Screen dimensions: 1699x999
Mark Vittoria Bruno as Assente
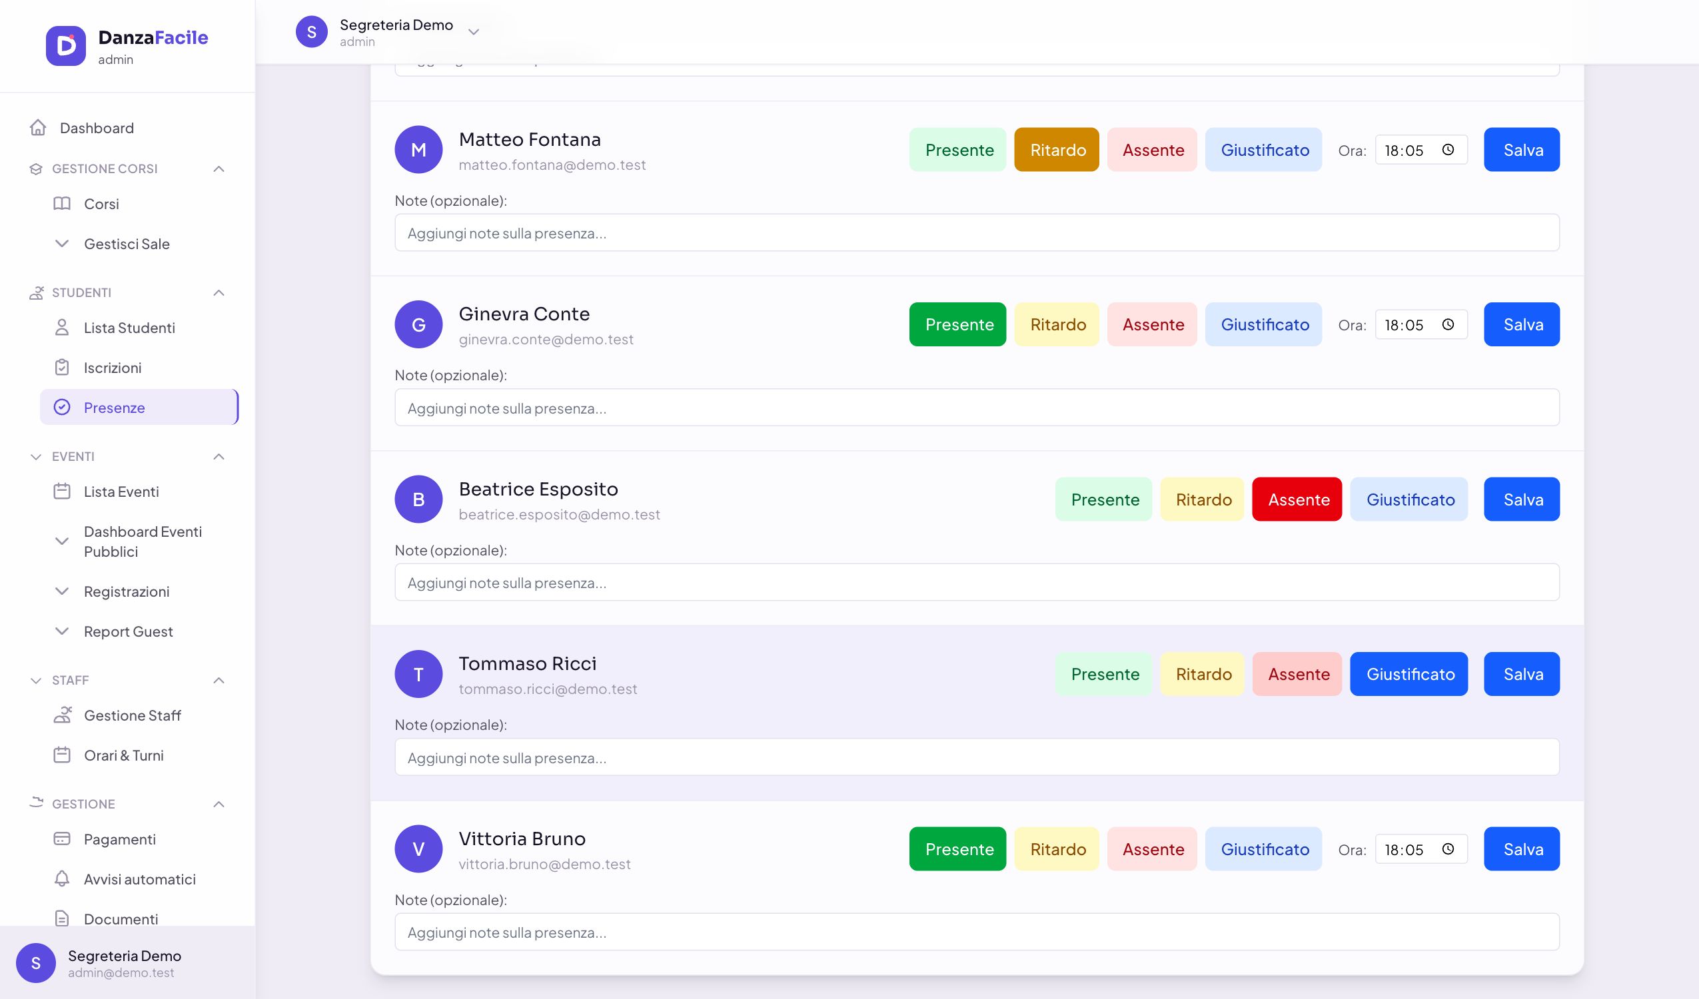tap(1152, 848)
